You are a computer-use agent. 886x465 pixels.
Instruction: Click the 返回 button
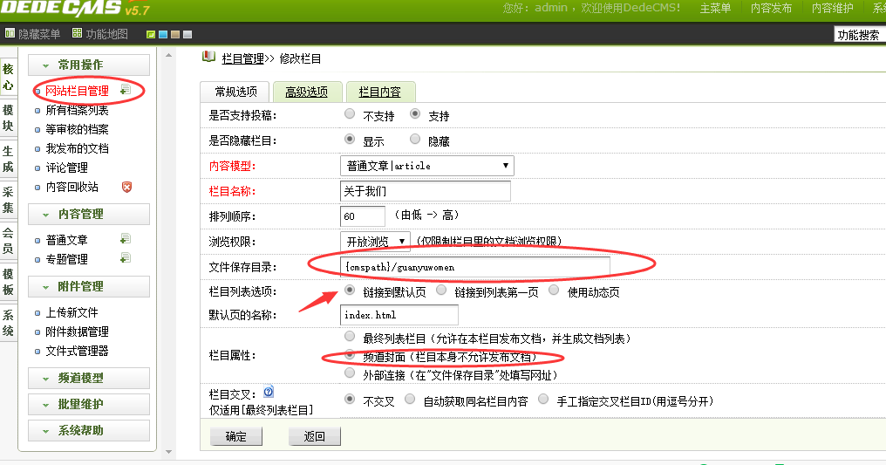tap(314, 437)
